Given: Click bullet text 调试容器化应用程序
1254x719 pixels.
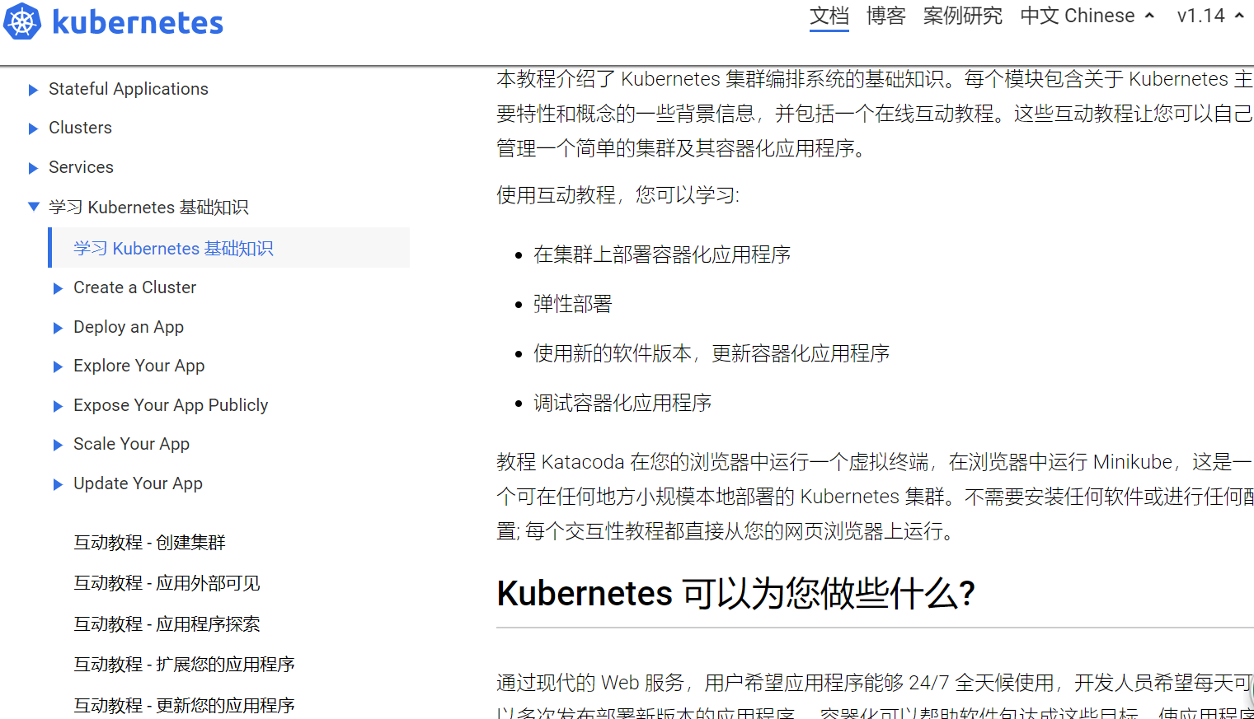Looking at the screenshot, I should pos(622,403).
